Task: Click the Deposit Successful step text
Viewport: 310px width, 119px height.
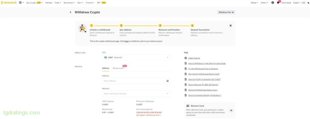Action: click(200, 30)
